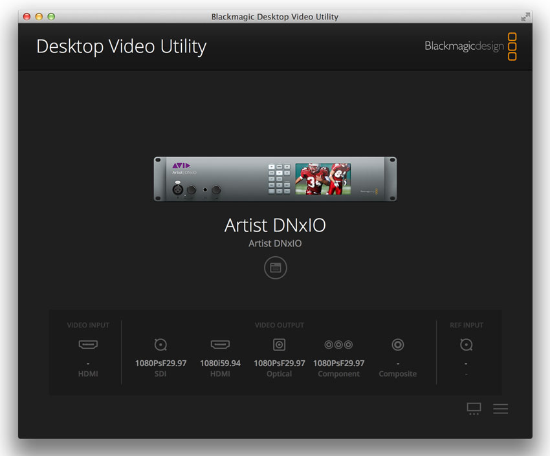Image resolution: width=550 pixels, height=456 pixels.
Task: Click the Composite label
Action: pos(398,374)
